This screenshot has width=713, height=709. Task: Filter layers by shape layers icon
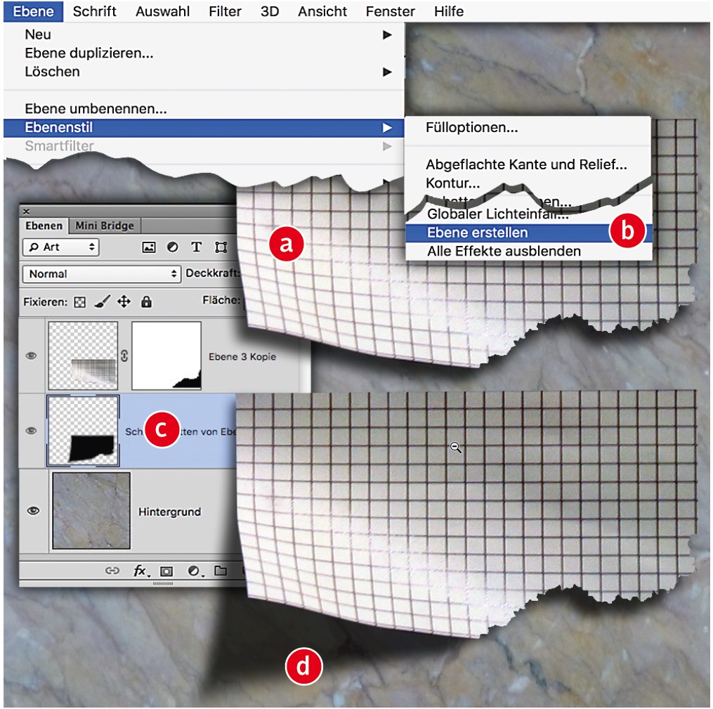[x=221, y=247]
